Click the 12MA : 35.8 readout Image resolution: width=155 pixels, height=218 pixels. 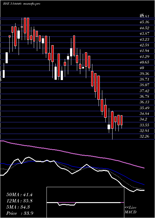click(19, 201)
